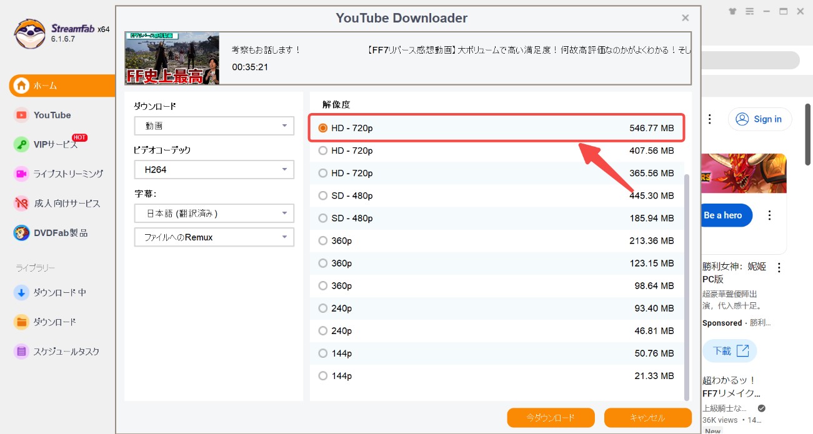Minimize the StreamFab window
This screenshot has height=434, width=813.
[x=767, y=11]
